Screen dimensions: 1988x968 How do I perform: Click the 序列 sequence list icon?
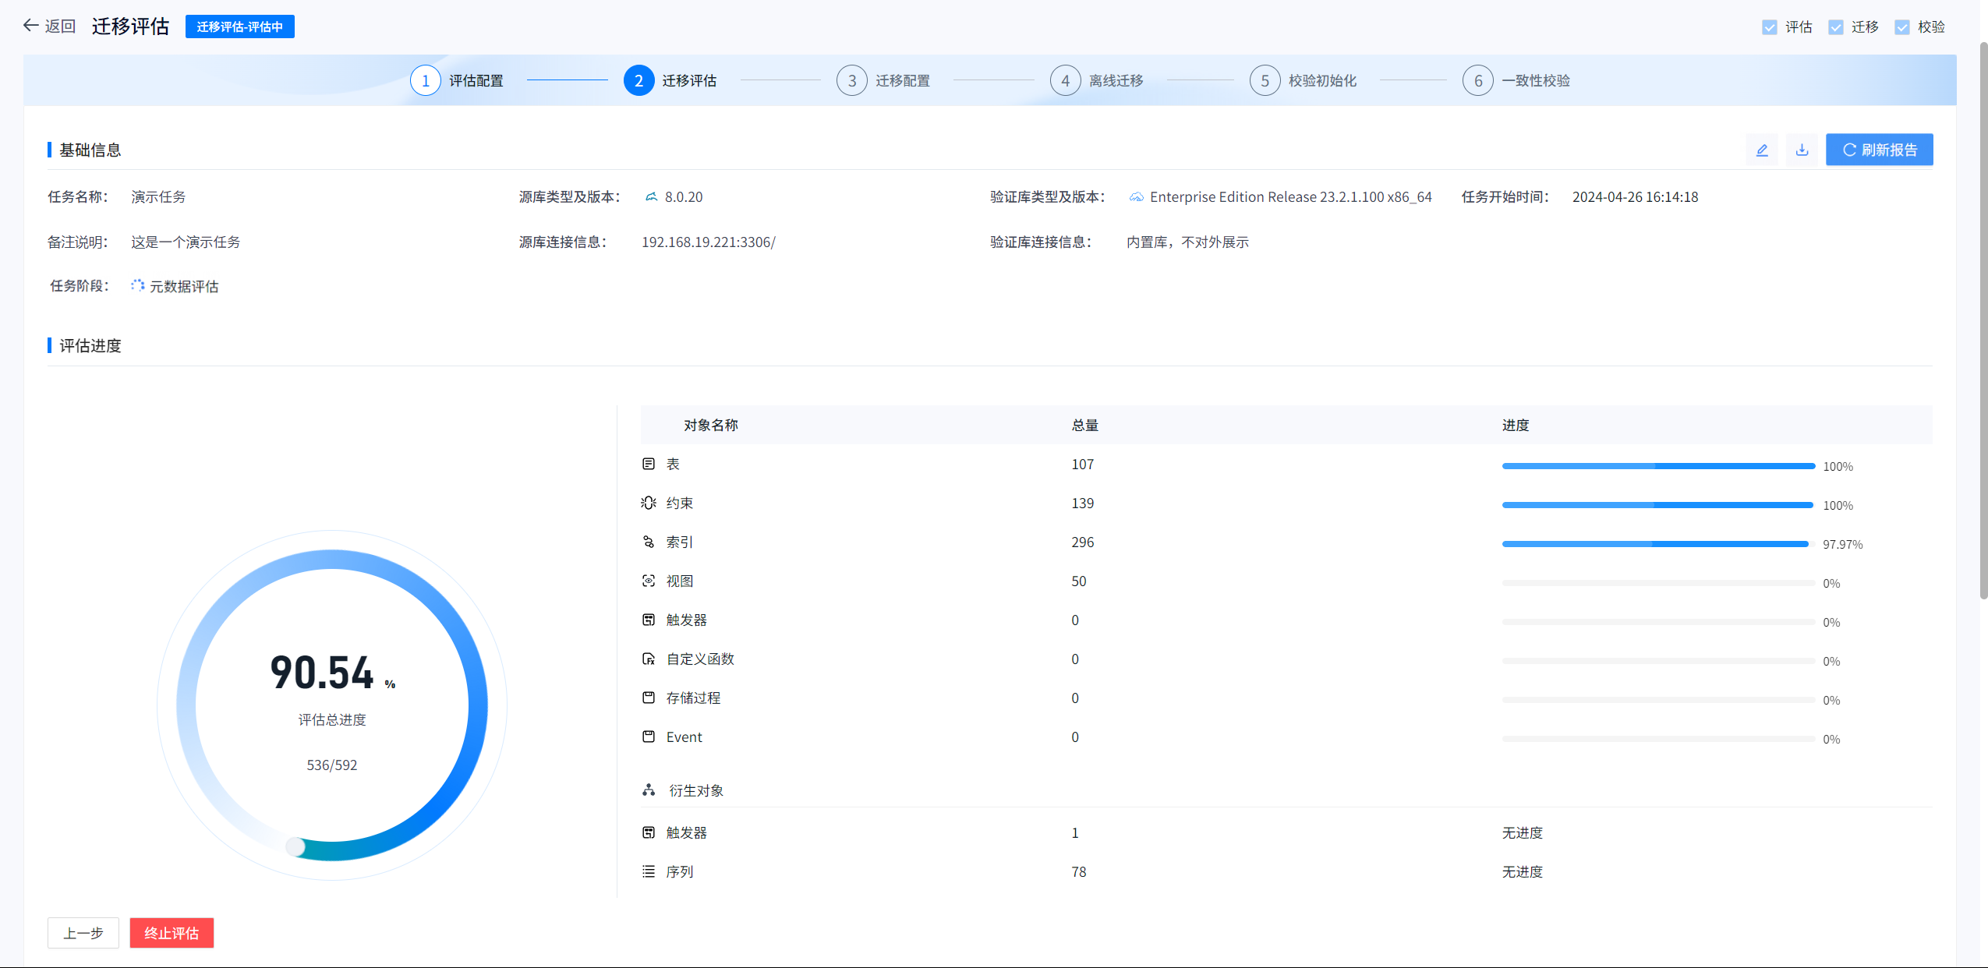[648, 871]
